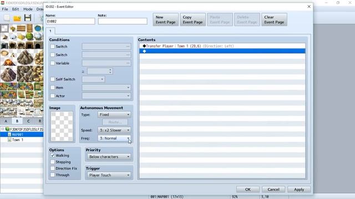Enable the Item condition checkbox
The height and width of the screenshot is (199, 355).
pos(53,87)
